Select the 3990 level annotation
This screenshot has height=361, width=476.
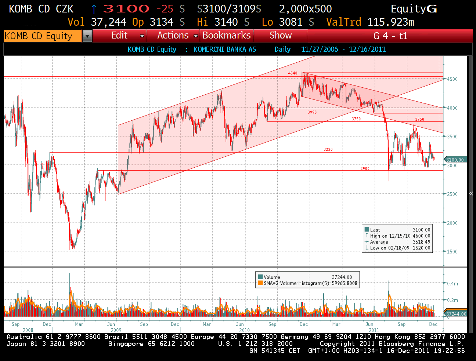(x=312, y=112)
